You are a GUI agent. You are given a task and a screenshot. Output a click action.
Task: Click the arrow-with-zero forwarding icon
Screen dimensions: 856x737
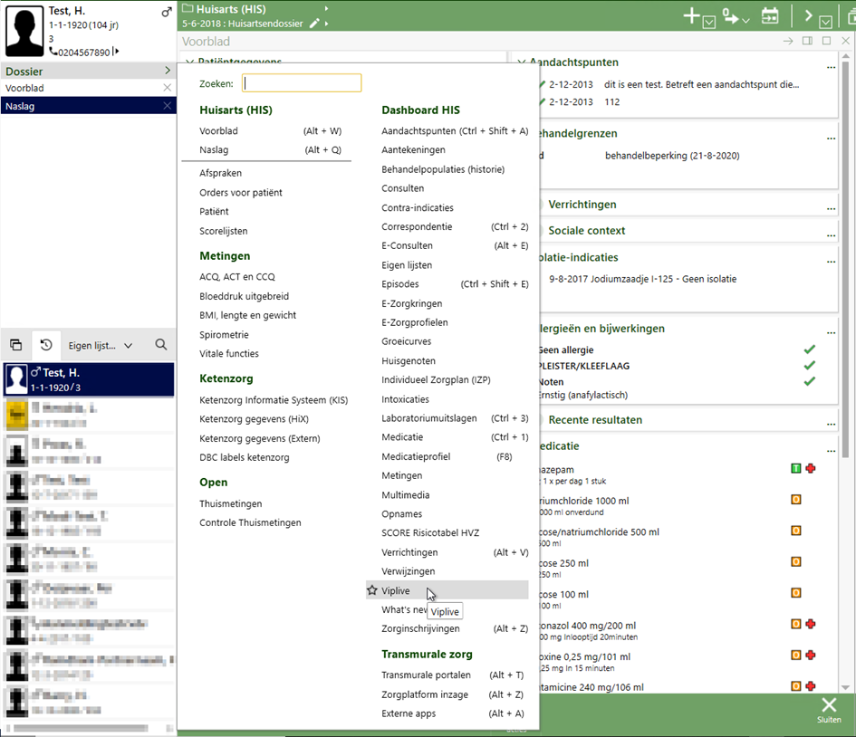point(730,15)
